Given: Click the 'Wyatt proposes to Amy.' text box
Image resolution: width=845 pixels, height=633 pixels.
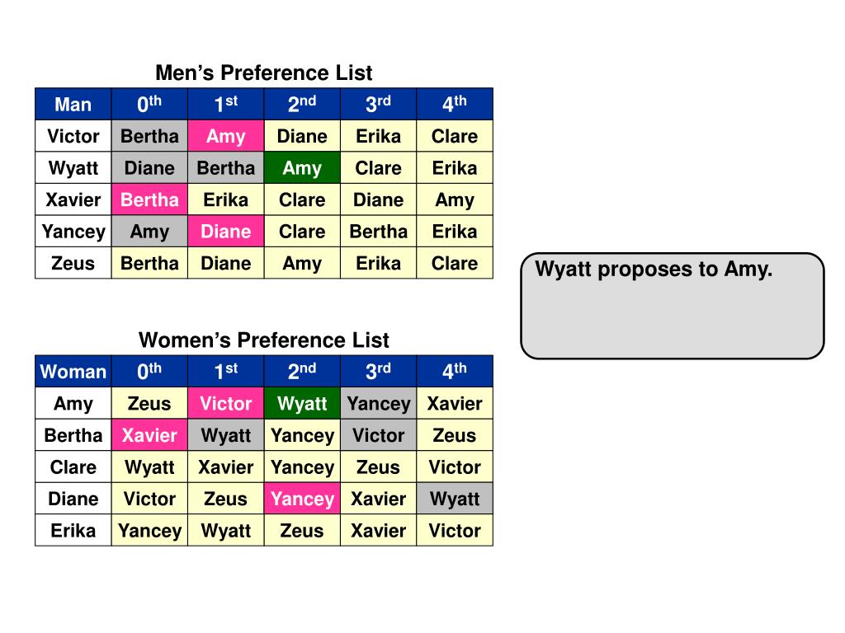Looking at the screenshot, I should tap(672, 306).
